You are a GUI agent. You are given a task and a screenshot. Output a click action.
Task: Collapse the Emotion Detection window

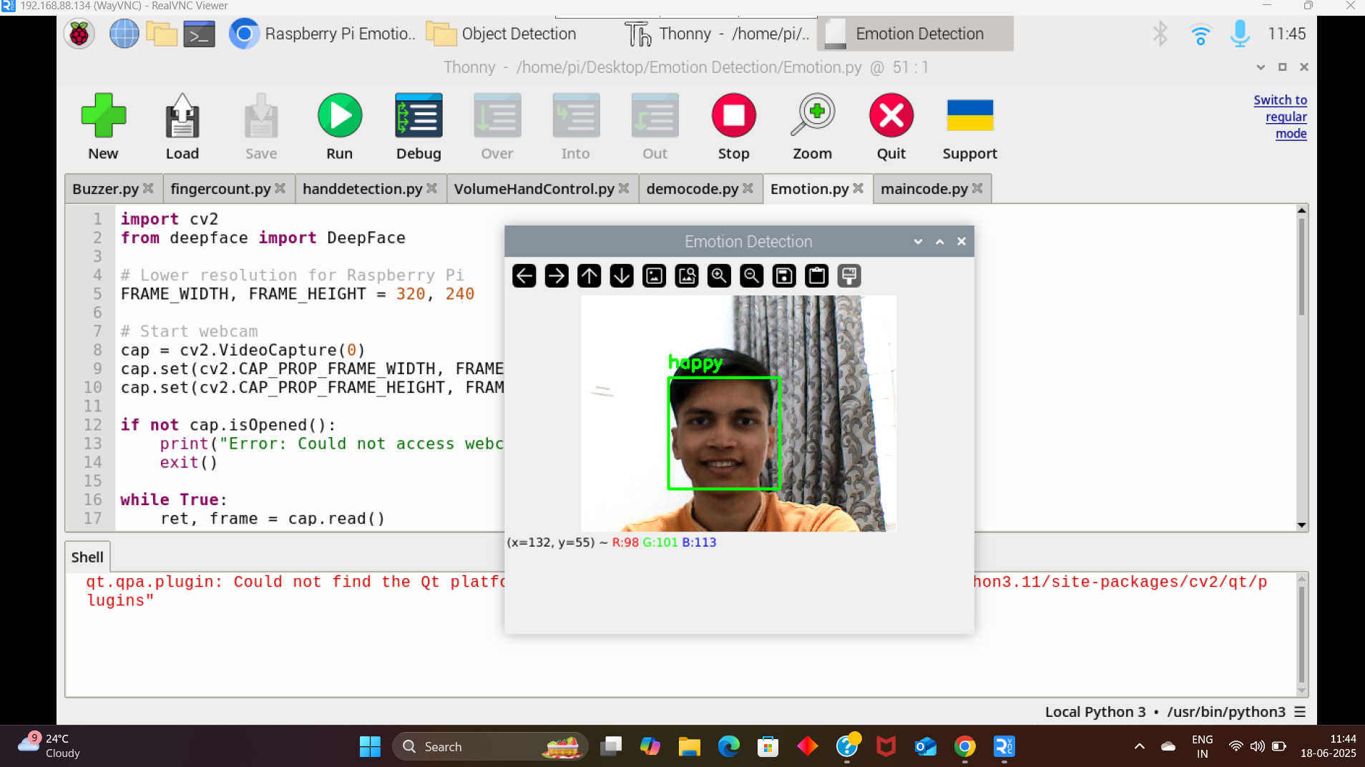tap(938, 241)
